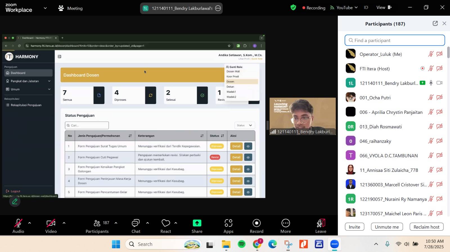Open the Meeting tab
Screen dimensions: 450x252
(x=70, y=8)
